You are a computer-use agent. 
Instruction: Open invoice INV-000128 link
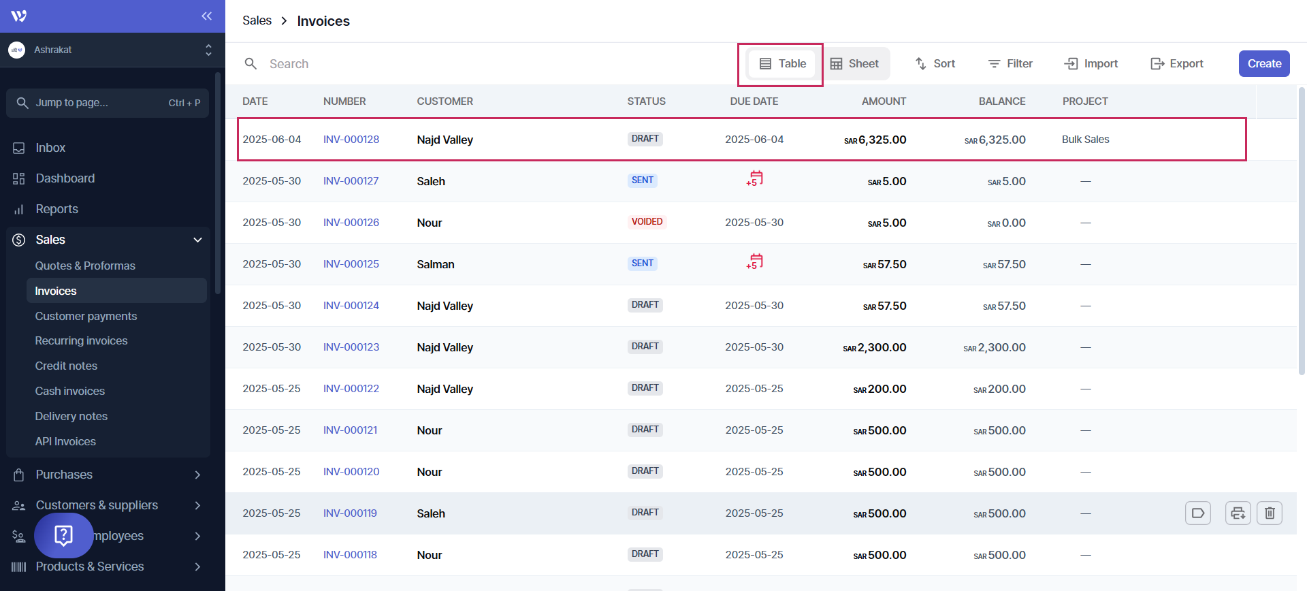coord(351,140)
